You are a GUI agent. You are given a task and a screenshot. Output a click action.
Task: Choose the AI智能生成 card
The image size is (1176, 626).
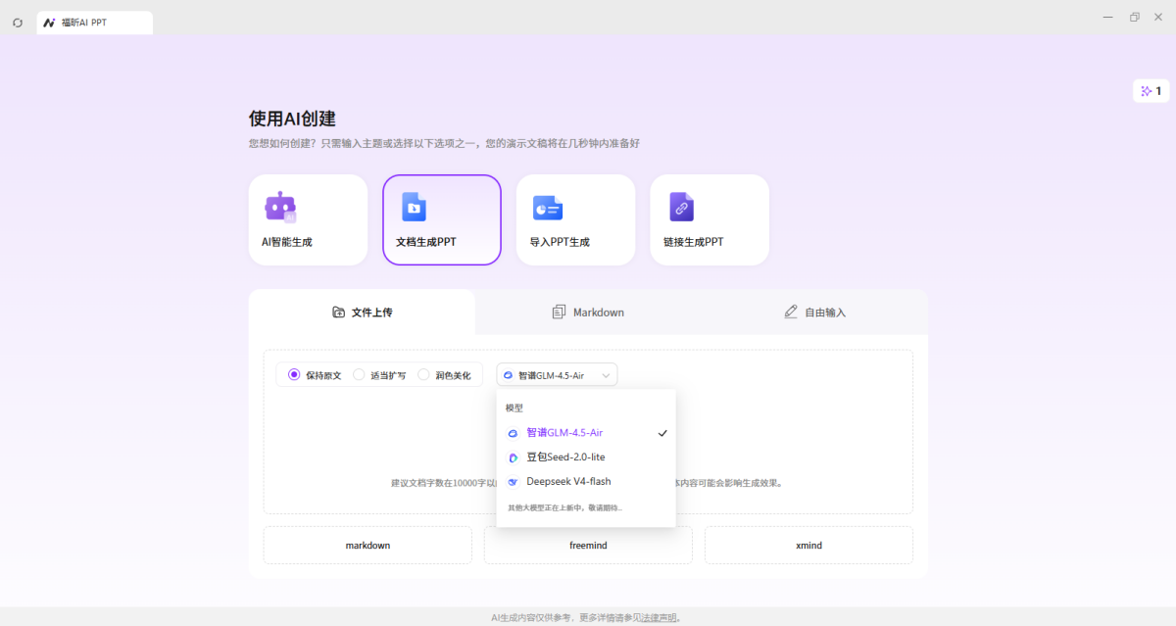pos(308,219)
